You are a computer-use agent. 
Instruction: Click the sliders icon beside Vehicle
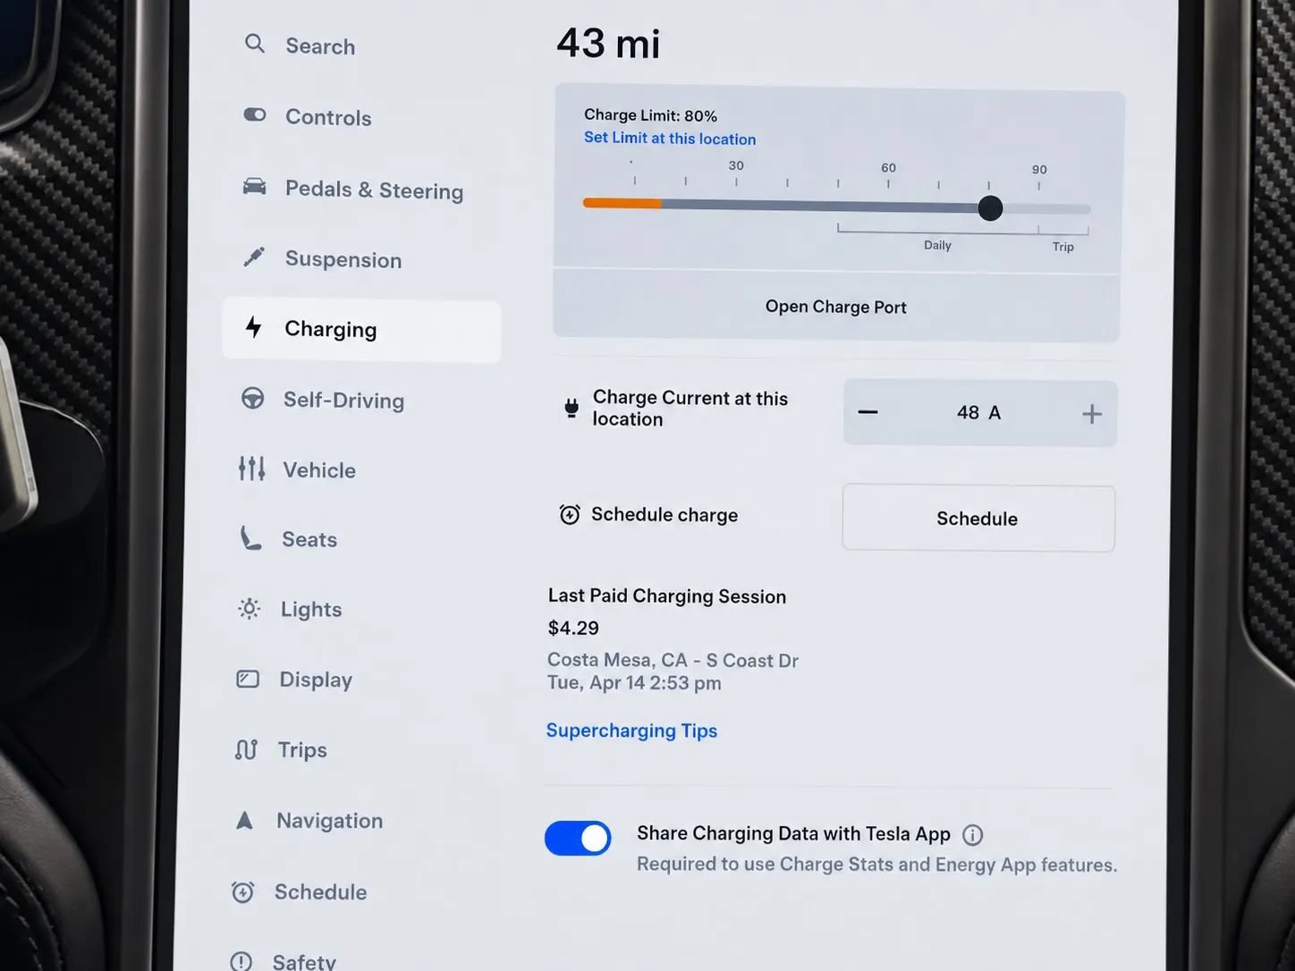point(252,468)
